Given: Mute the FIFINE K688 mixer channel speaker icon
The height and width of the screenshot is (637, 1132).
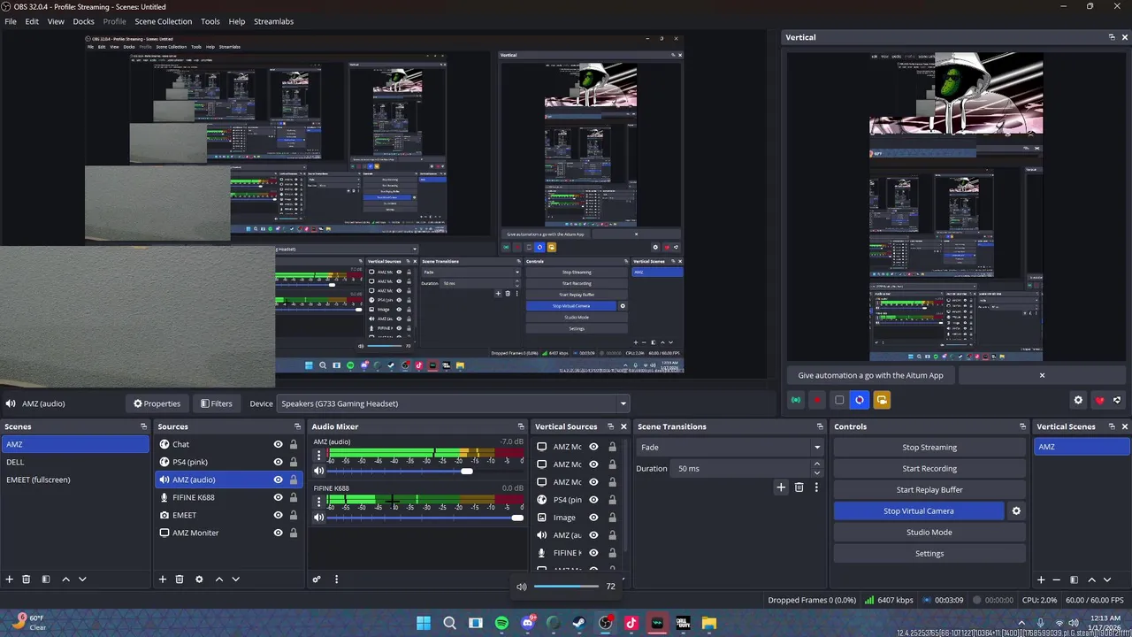Looking at the screenshot, I should click(319, 518).
